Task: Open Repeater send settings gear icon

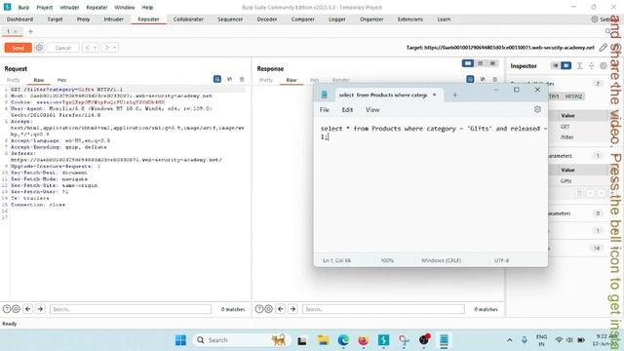Action: [39, 48]
